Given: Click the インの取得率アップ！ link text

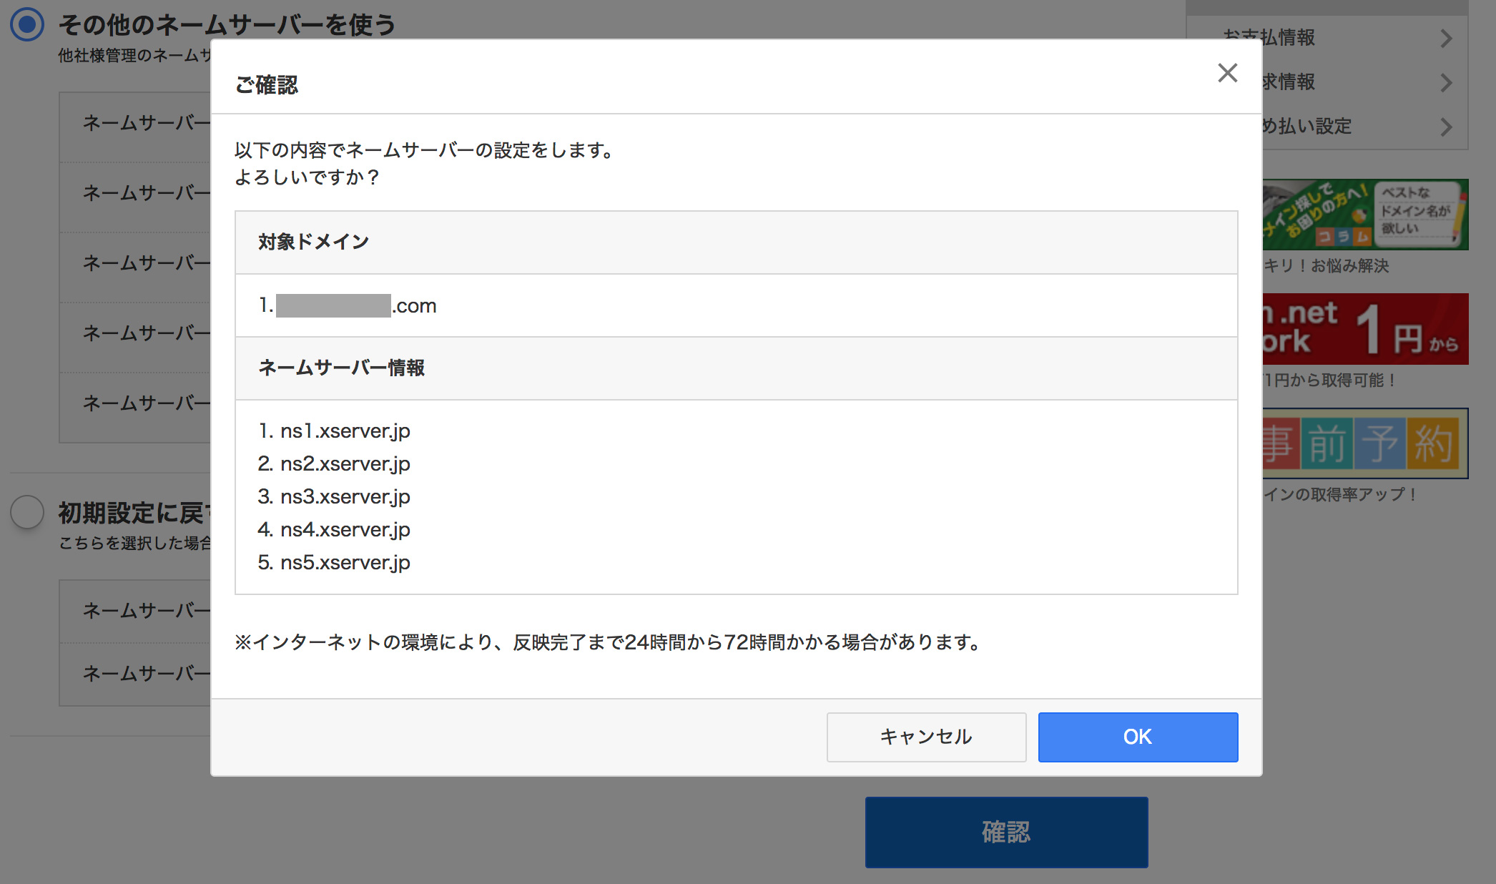Looking at the screenshot, I should pos(1341,495).
